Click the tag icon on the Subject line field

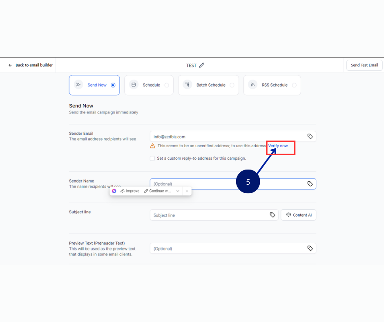coord(272,215)
